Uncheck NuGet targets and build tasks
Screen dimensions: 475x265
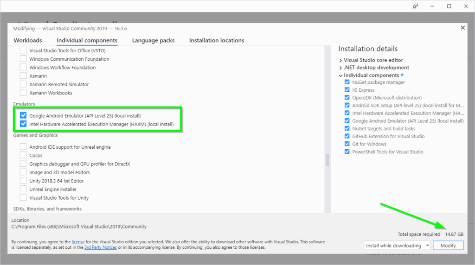pos(347,128)
